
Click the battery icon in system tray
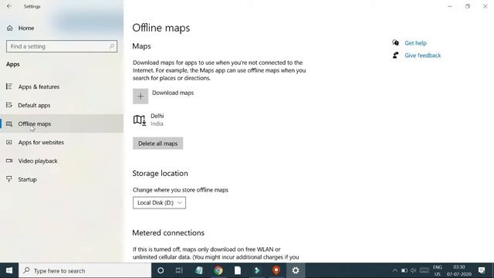[404, 270]
